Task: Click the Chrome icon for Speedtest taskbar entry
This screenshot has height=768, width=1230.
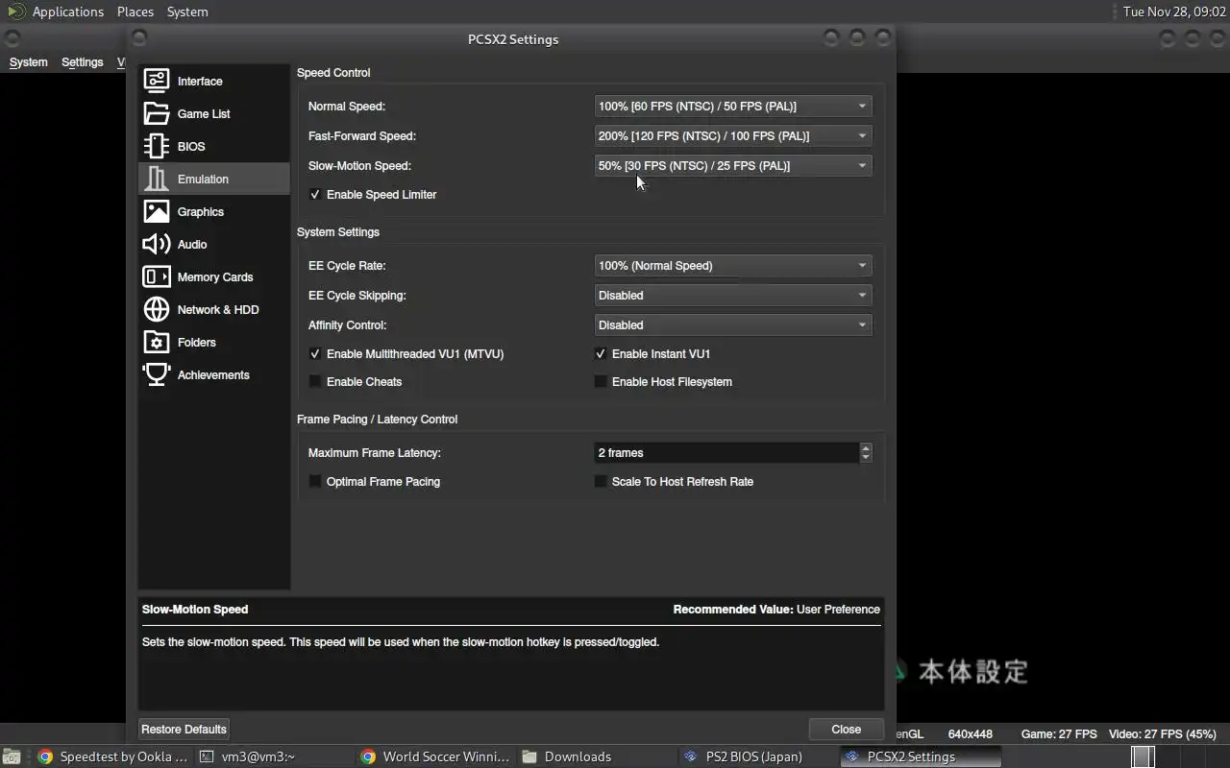Action: click(x=45, y=756)
